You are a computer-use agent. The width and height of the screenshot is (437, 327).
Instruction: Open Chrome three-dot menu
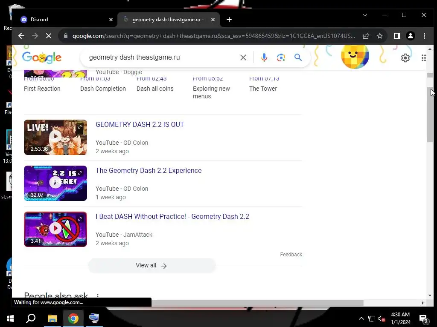pos(424,36)
